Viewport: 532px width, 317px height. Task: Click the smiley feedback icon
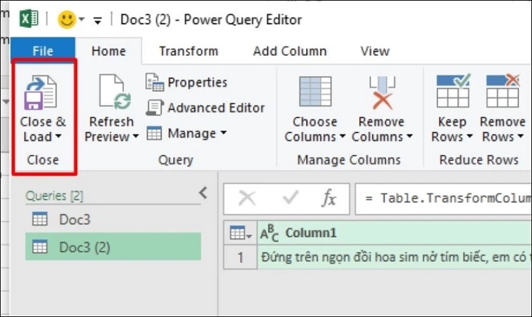pyautogui.click(x=67, y=19)
